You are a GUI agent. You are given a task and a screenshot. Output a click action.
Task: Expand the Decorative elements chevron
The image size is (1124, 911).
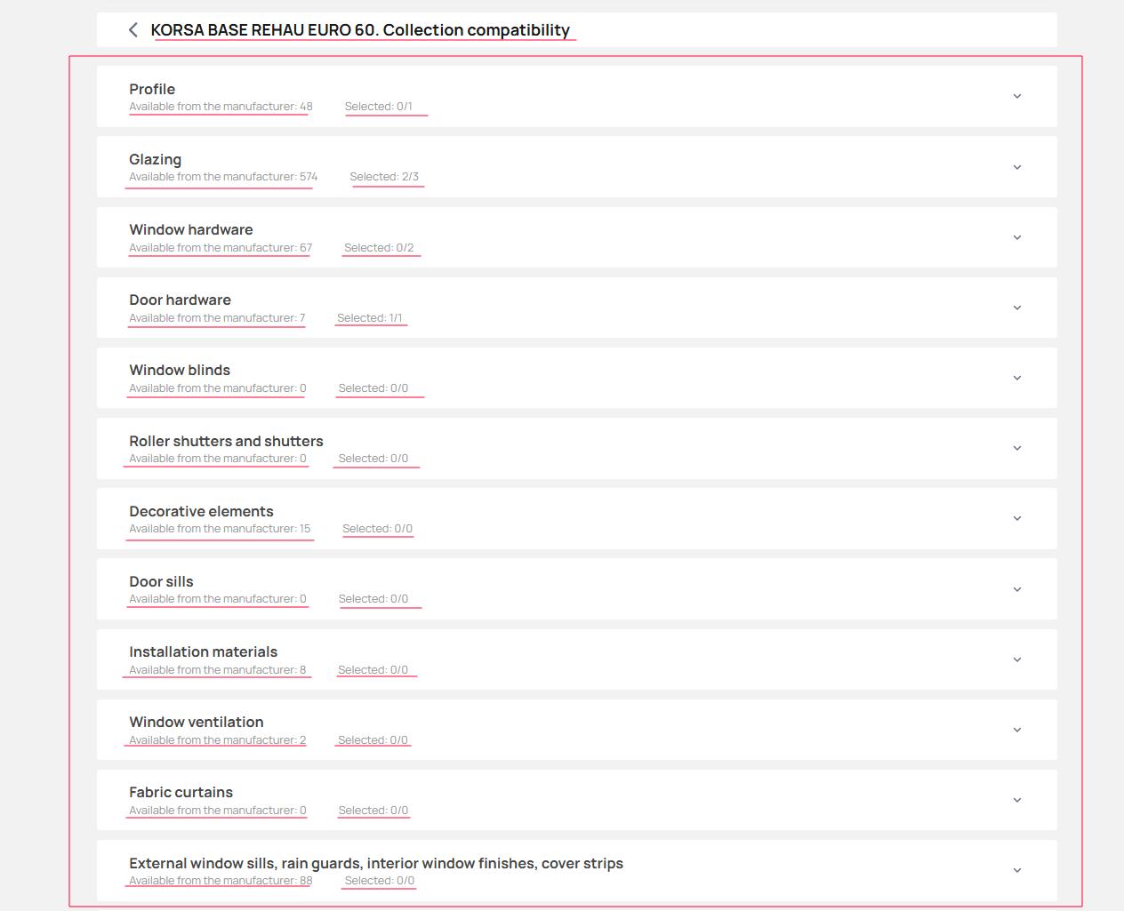click(1017, 518)
